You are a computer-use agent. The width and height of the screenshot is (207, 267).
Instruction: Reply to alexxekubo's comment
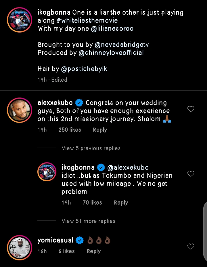pyautogui.click(x=100, y=130)
